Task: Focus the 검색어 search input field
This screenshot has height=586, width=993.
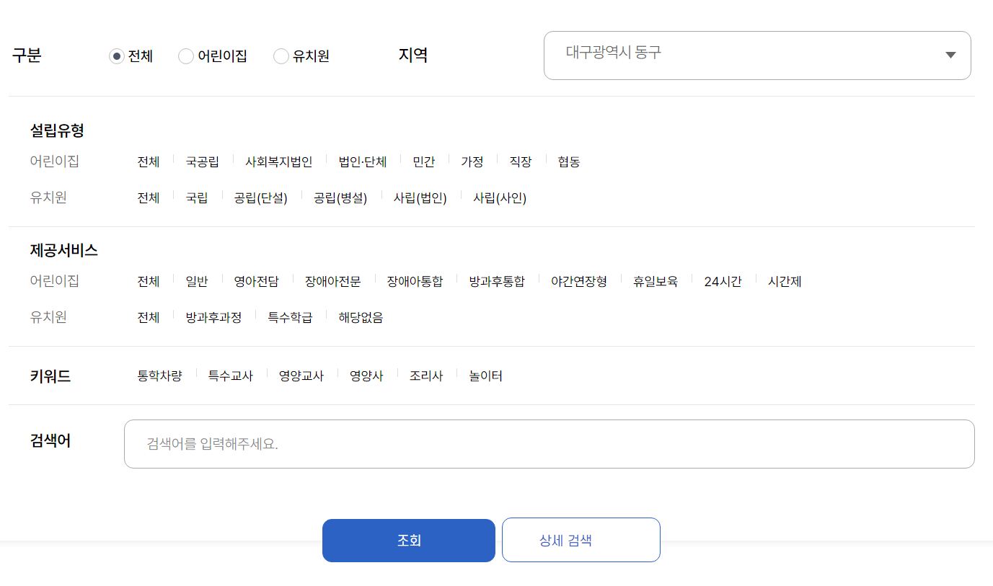Action: [x=550, y=444]
